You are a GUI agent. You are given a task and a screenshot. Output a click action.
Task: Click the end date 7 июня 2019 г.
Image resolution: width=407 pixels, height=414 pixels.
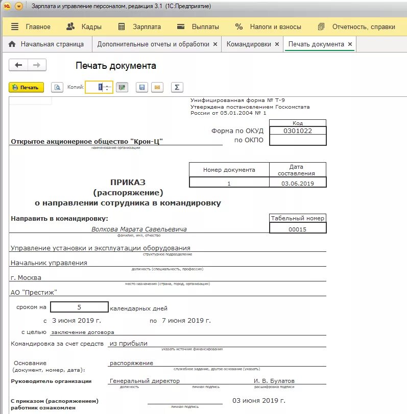coord(186,321)
